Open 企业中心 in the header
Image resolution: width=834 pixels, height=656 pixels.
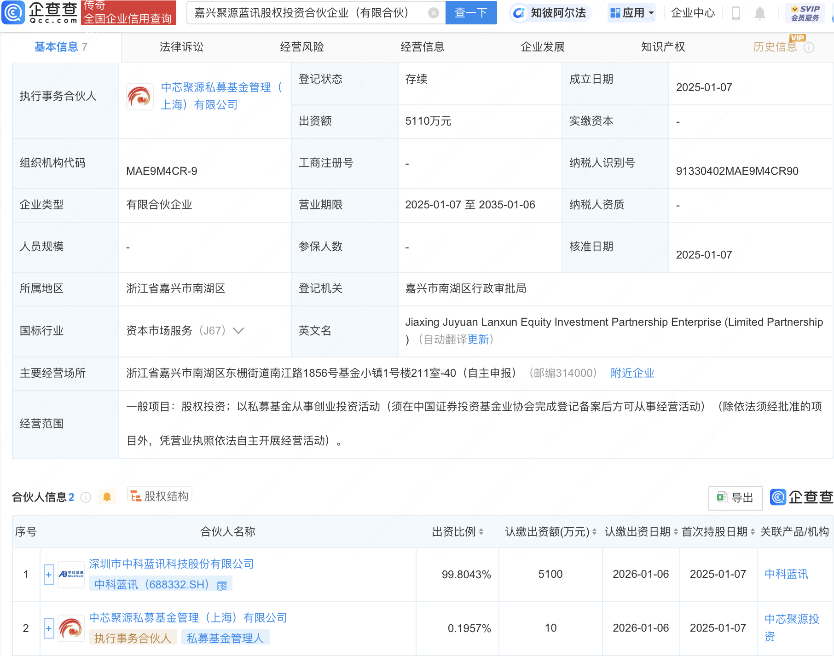693,13
